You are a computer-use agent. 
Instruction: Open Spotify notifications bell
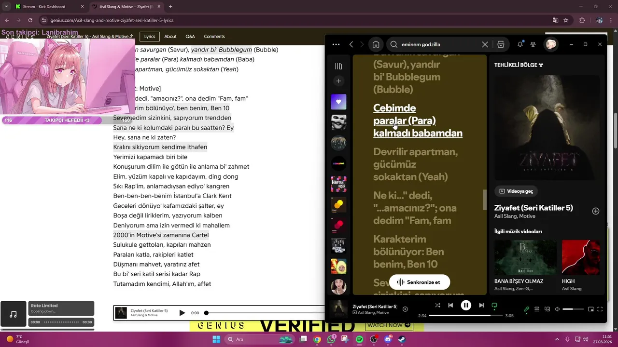(x=520, y=44)
